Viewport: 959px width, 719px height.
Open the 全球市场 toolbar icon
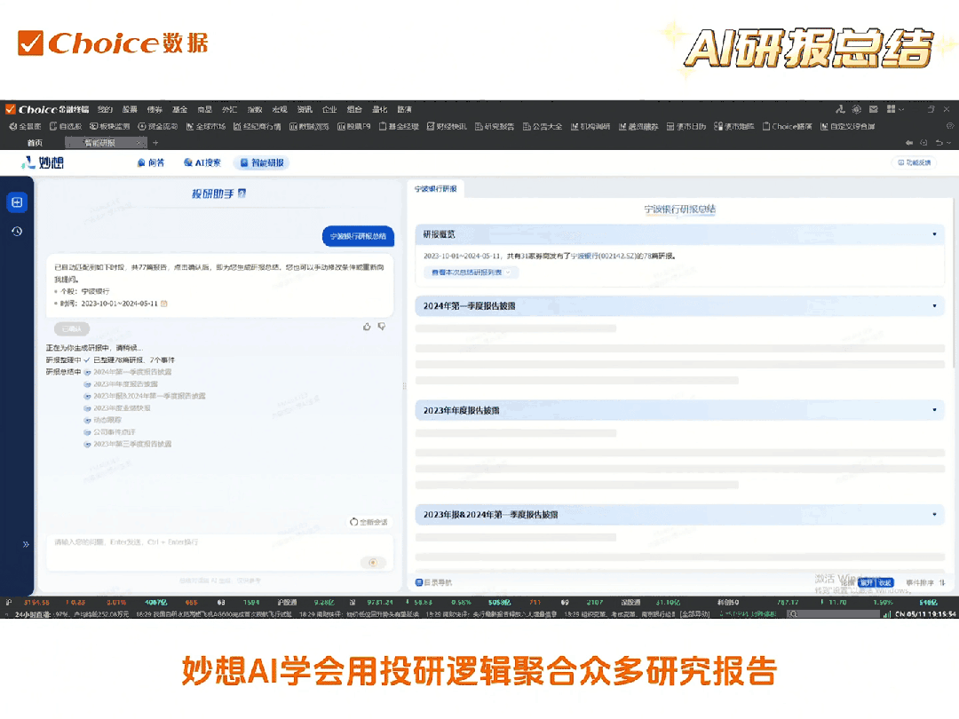point(207,125)
